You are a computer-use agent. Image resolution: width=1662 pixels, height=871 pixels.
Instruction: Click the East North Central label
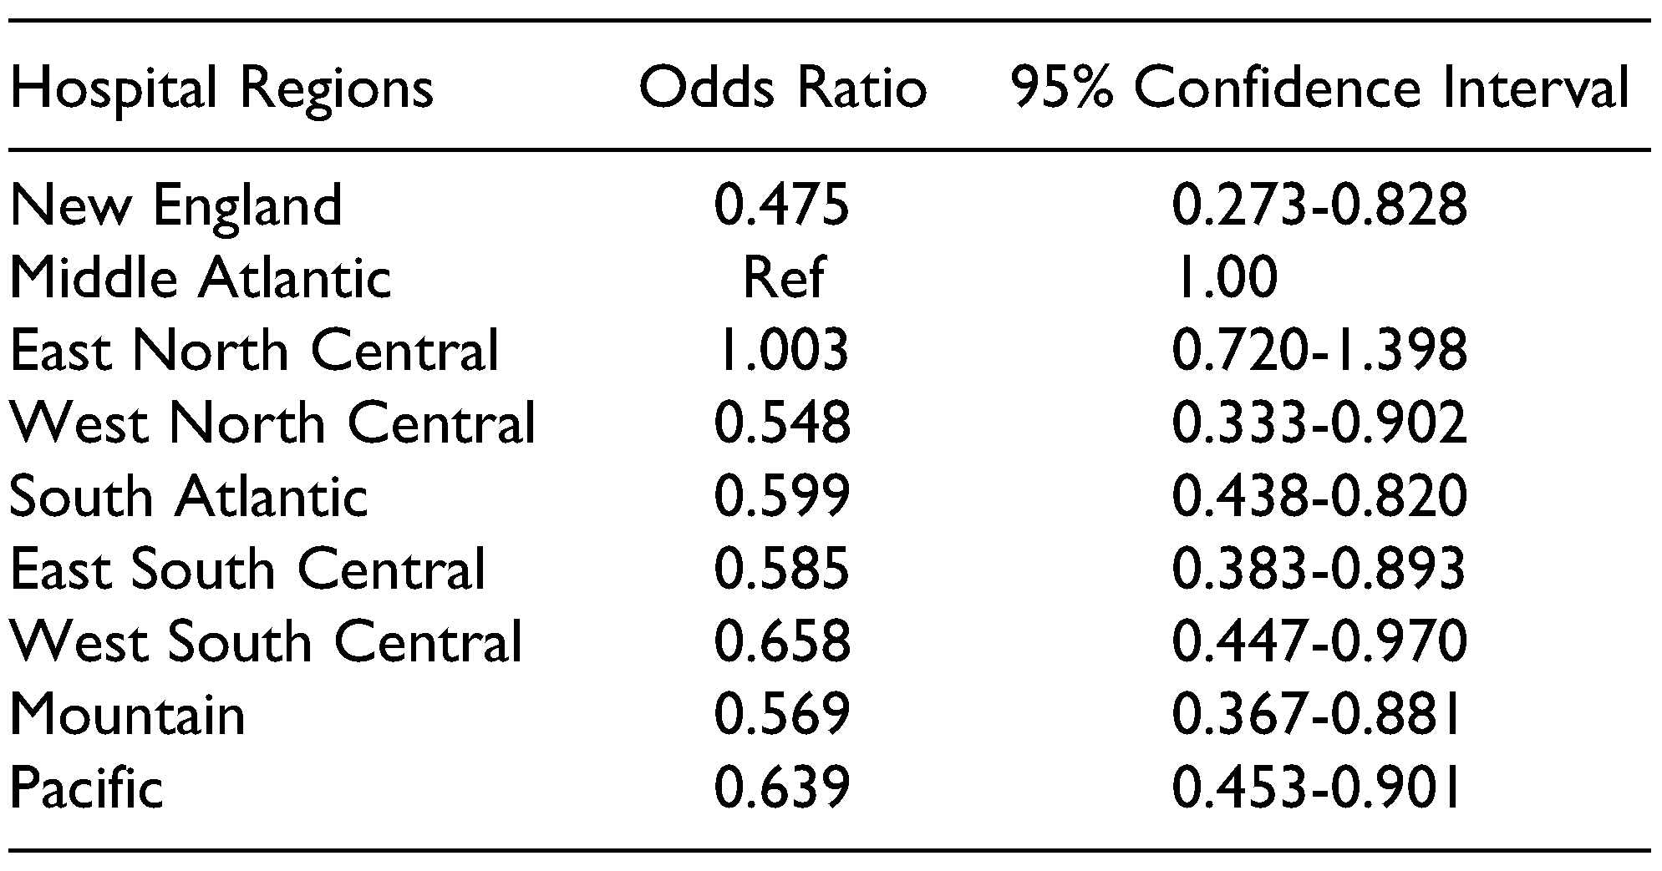coord(254,351)
